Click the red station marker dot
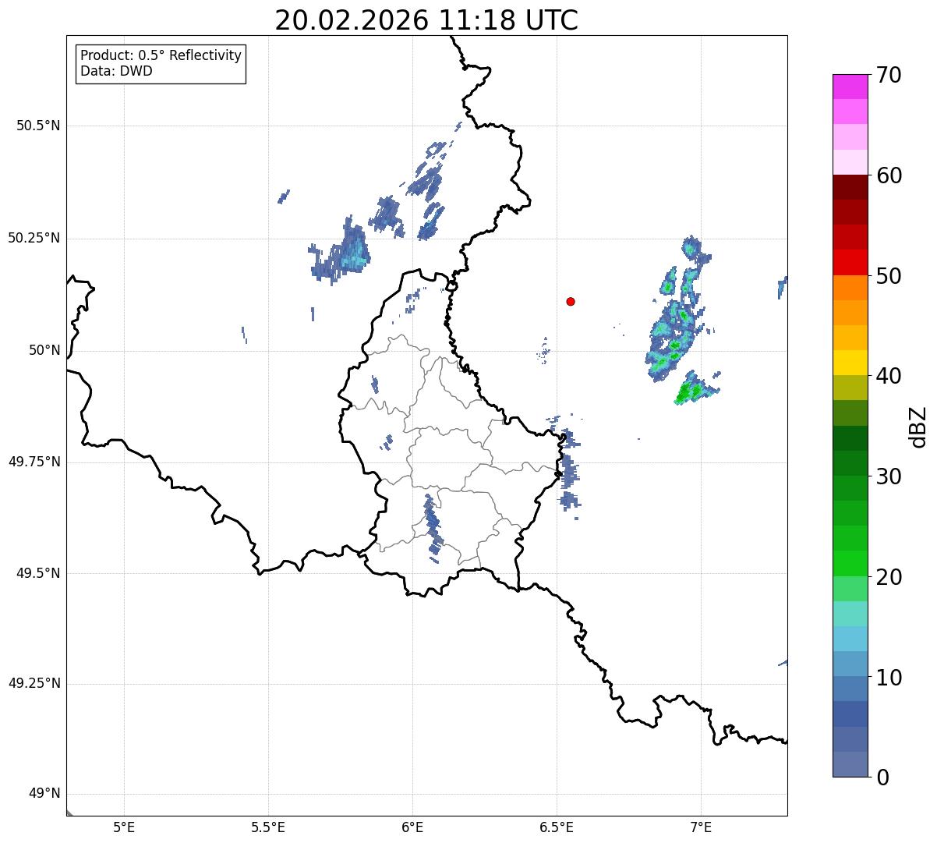 (571, 301)
